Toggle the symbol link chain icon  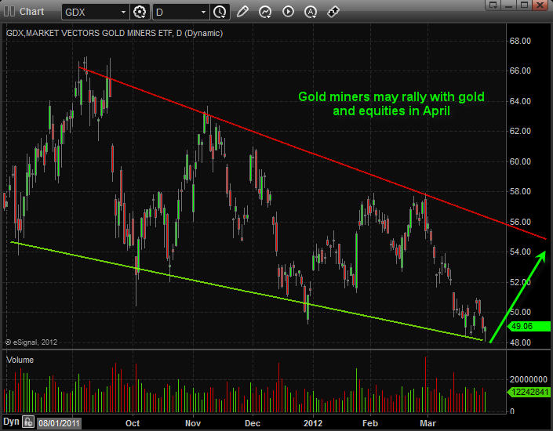click(333, 12)
